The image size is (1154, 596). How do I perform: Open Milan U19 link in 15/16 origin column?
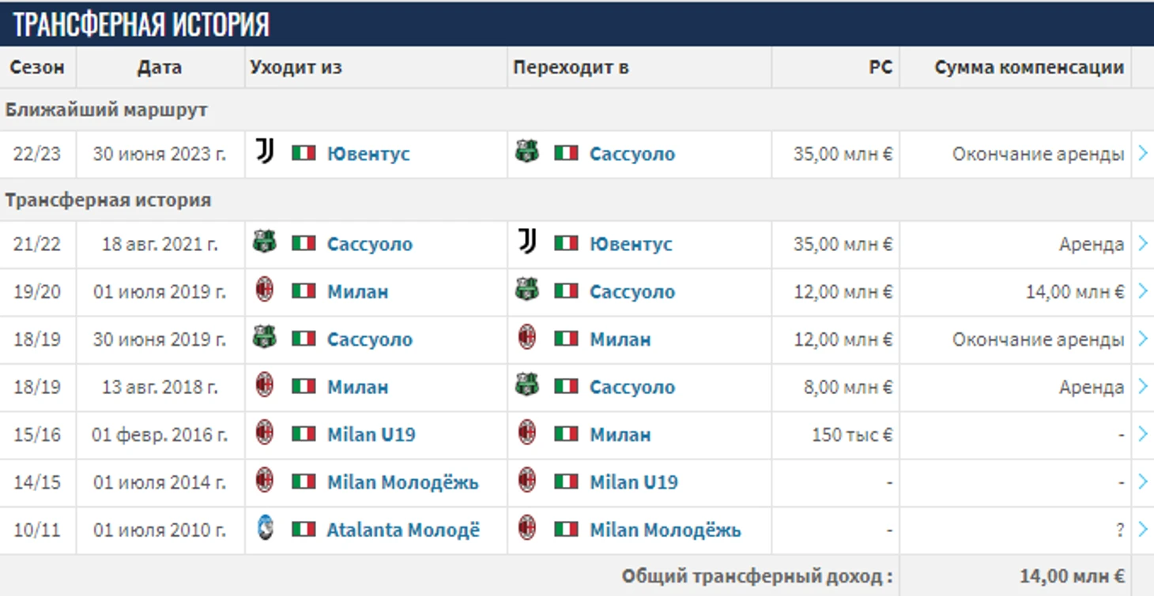371,435
